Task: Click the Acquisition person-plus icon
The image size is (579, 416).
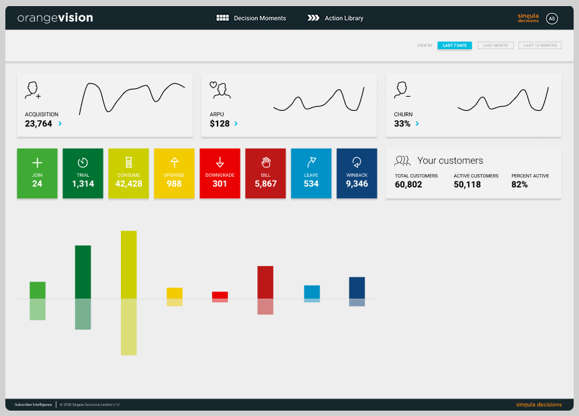Action: [33, 90]
